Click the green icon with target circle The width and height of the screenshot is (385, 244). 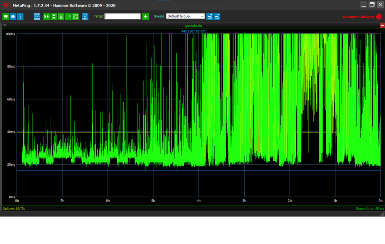pos(61,17)
